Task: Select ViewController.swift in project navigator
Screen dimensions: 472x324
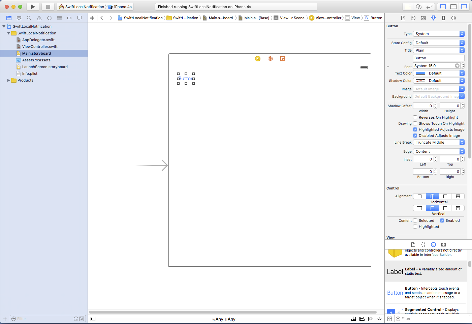Action: pyautogui.click(x=40, y=47)
